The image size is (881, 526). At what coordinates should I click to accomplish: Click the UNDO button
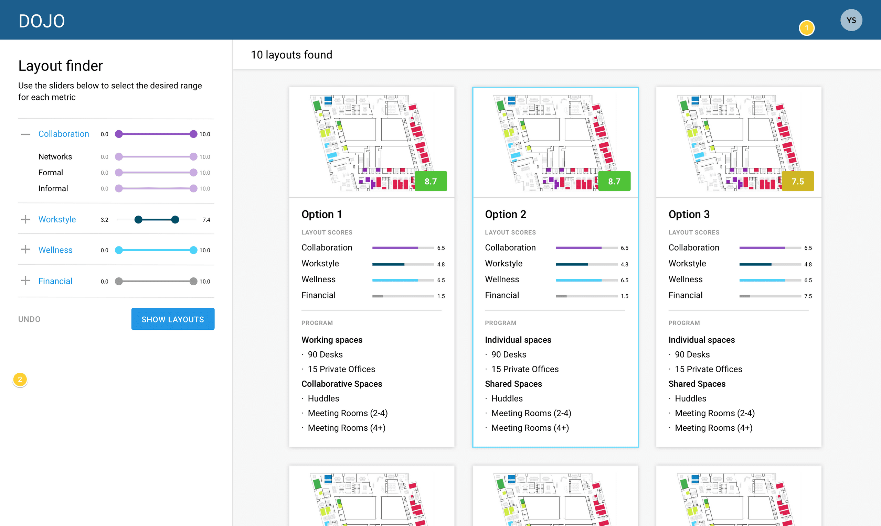pyautogui.click(x=30, y=319)
